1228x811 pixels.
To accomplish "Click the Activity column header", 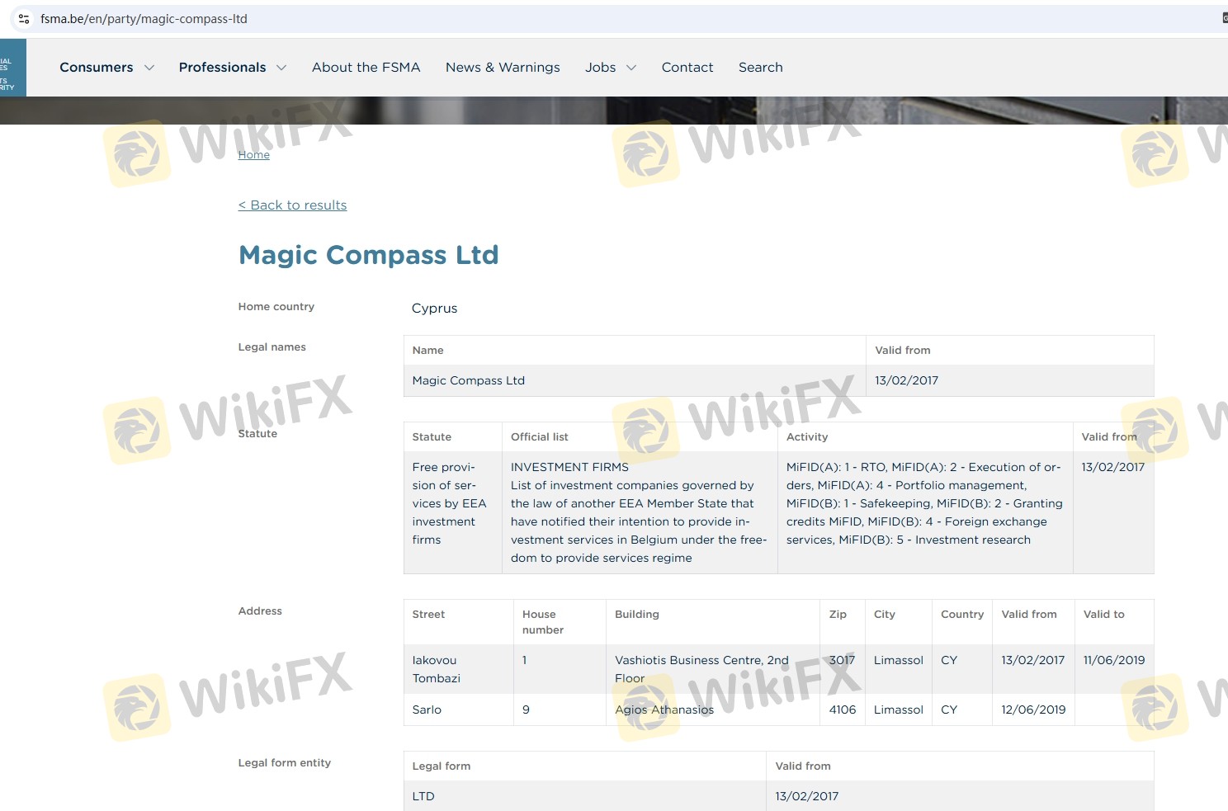I will pyautogui.click(x=807, y=437).
